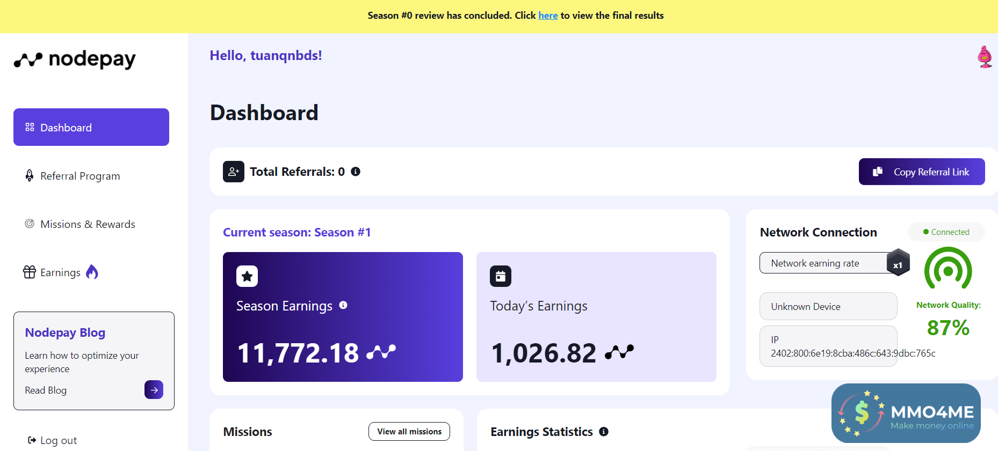This screenshot has width=998, height=451.
Task: Open Missions & Rewards section
Action: 88,224
